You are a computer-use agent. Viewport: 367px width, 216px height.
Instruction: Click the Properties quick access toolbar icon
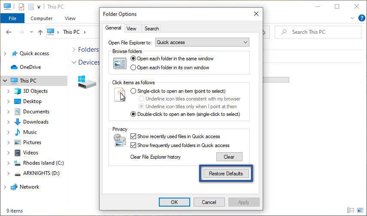(21, 7)
